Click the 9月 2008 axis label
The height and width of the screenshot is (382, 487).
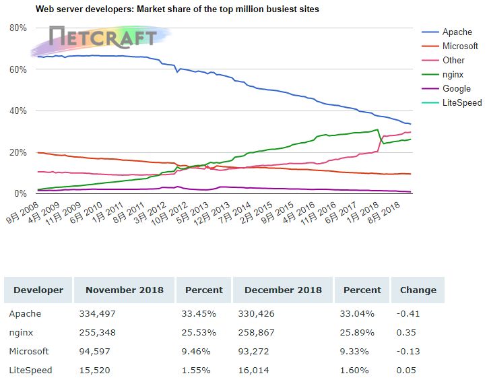[22, 213]
